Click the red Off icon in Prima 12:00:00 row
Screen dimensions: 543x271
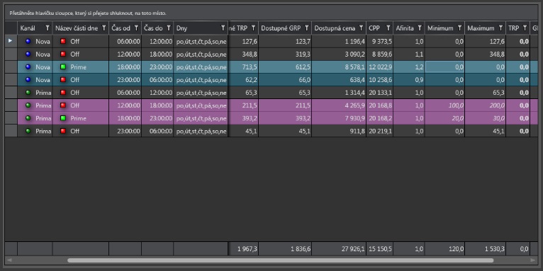(x=63, y=105)
